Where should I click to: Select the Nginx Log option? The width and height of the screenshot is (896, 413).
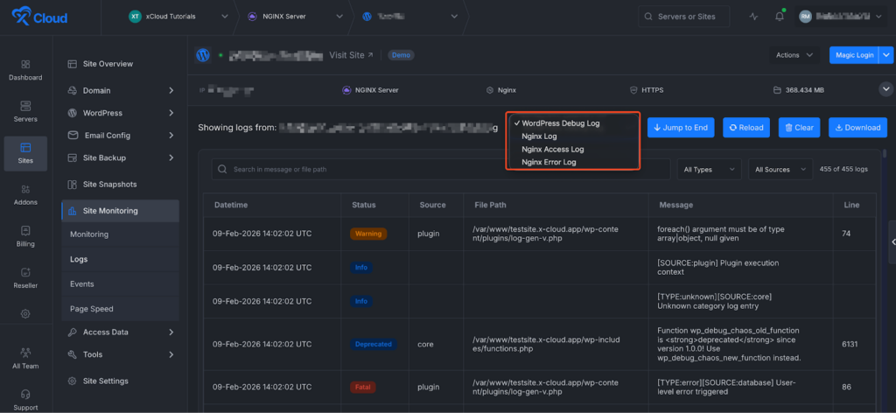coord(539,136)
